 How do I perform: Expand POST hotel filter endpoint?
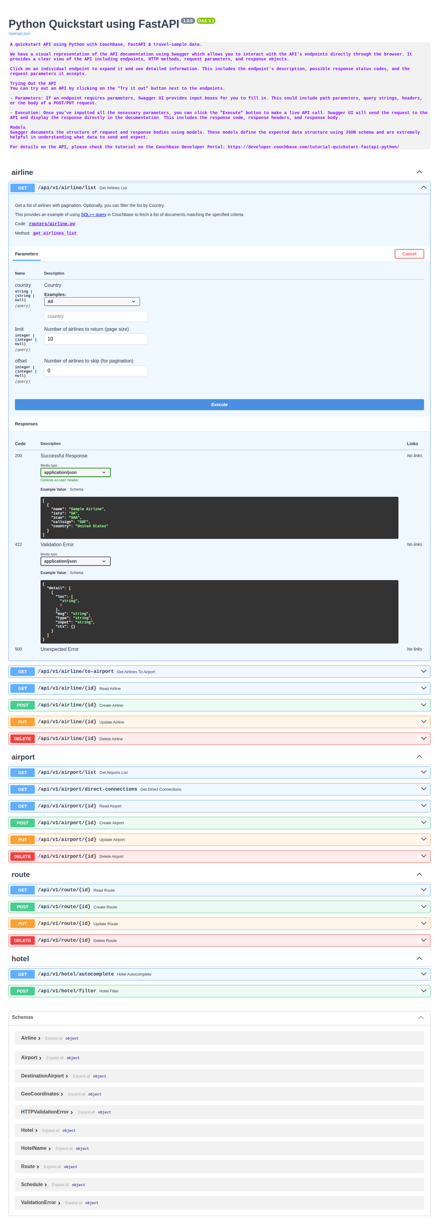[219, 991]
